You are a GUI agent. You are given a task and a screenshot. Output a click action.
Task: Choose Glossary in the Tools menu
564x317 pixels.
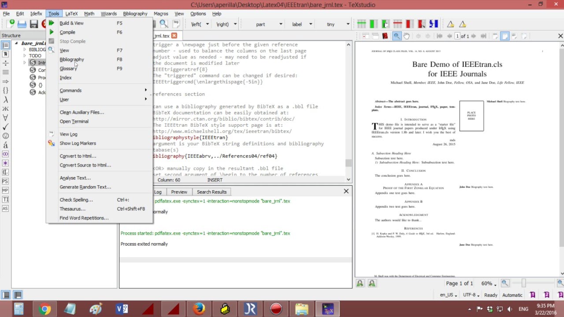(100, 69)
